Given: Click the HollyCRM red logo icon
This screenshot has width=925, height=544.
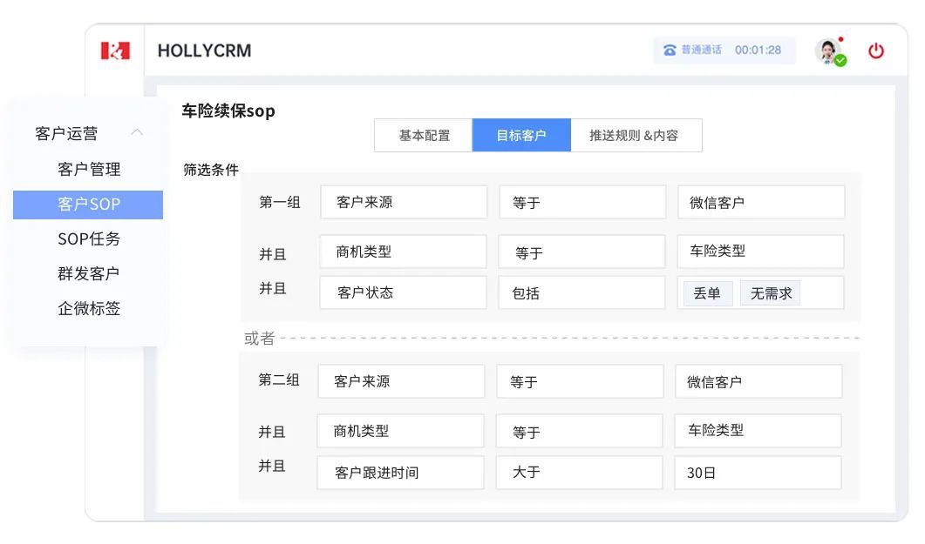Looking at the screenshot, I should [x=115, y=50].
